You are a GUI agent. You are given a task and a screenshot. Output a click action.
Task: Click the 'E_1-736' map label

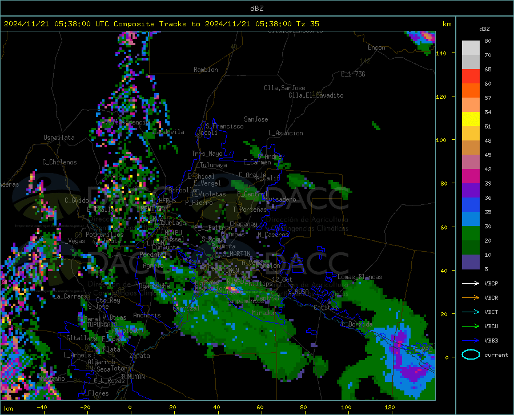(x=353, y=74)
